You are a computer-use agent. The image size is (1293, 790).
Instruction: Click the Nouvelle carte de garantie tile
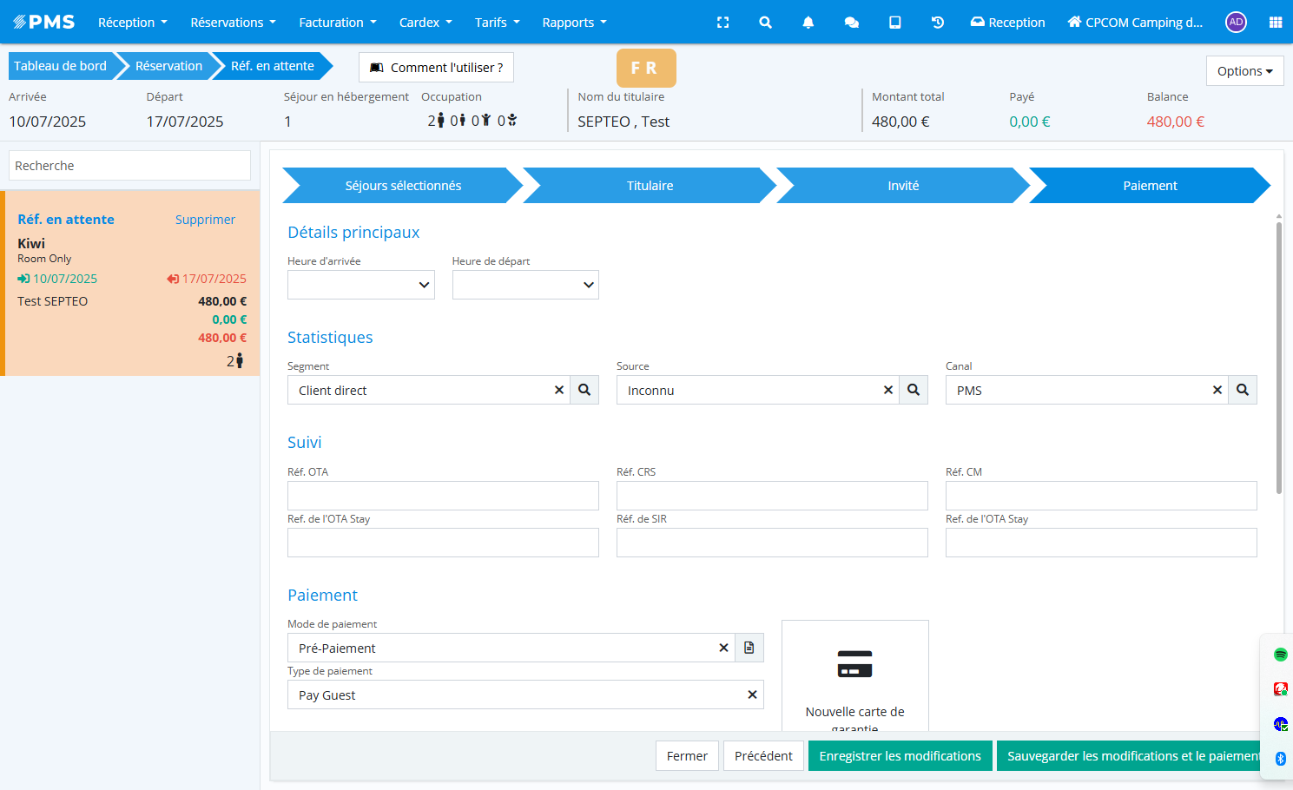point(854,675)
